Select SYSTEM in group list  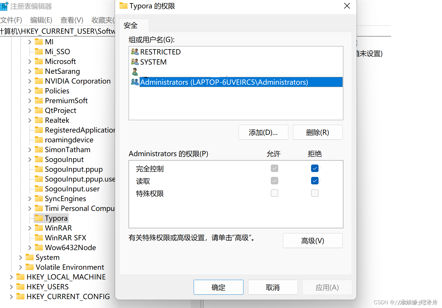[x=153, y=62]
